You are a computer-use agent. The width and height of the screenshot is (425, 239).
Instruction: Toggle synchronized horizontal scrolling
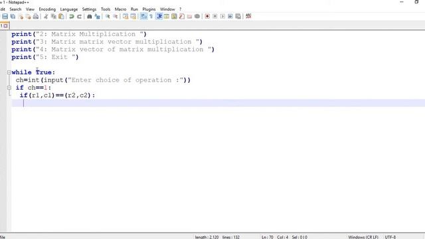coord(133,17)
